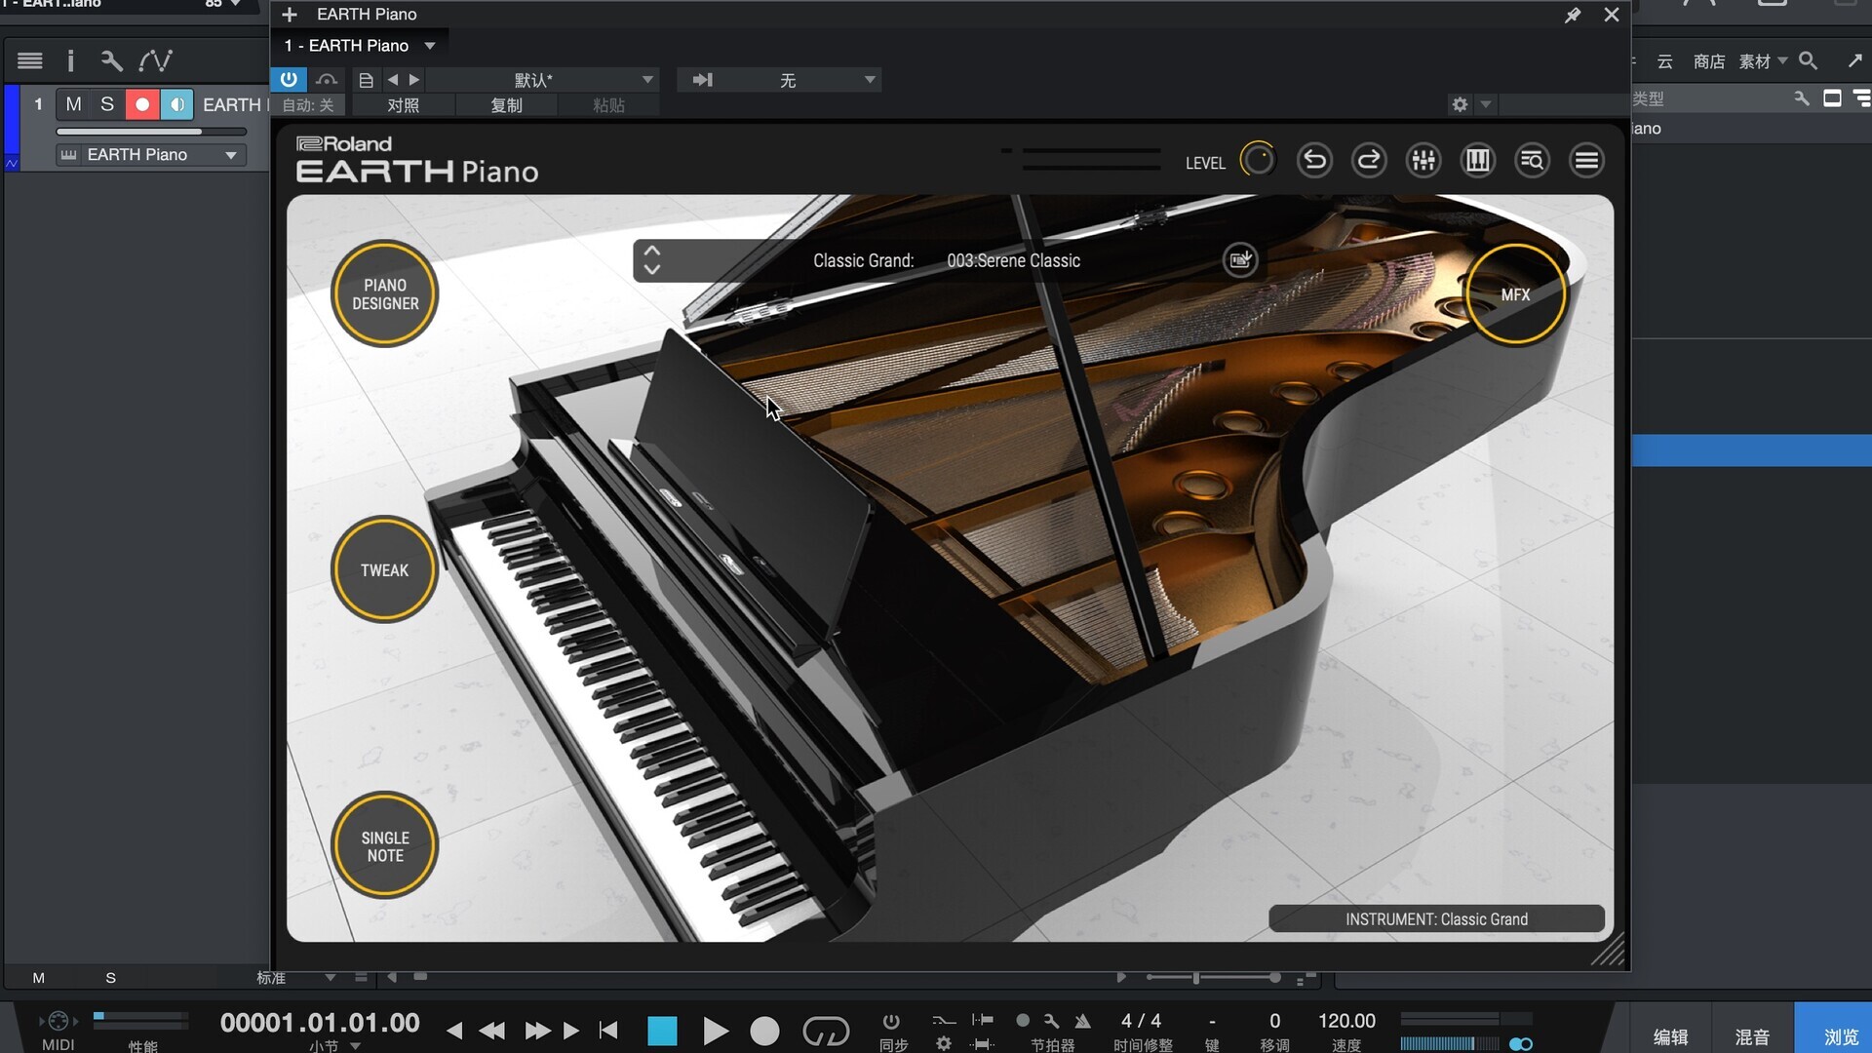Screen dimensions: 1872x1053
Task: Switch to the 编辑 tab
Action: pos(1671,1036)
